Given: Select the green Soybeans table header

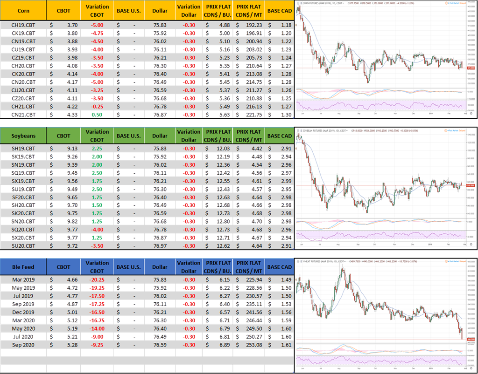Looking at the screenshot, I should pos(23,136).
